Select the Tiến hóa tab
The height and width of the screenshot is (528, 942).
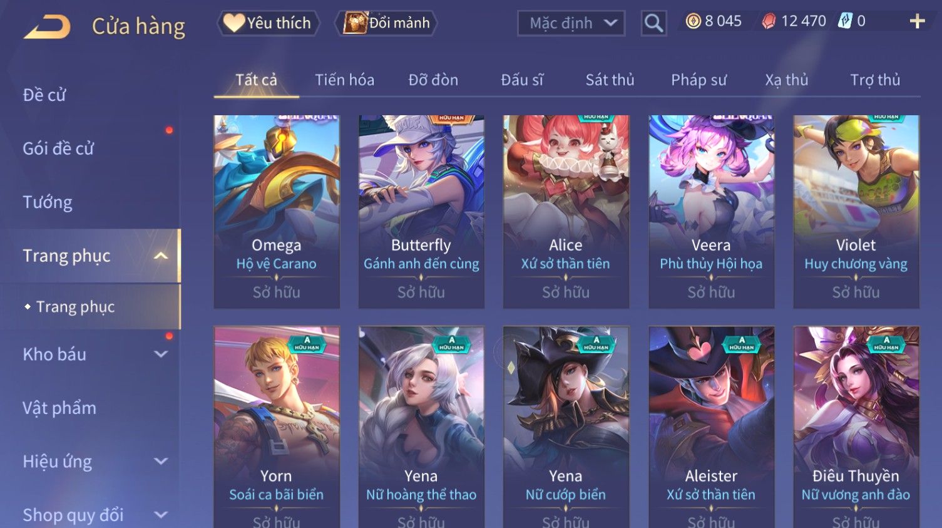tap(344, 80)
